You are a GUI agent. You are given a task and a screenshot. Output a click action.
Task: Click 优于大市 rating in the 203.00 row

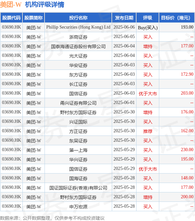tap(148, 94)
